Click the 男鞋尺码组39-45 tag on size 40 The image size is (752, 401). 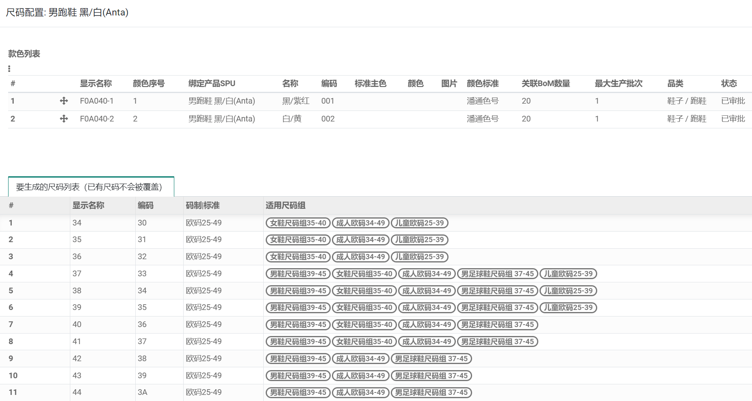pyautogui.click(x=297, y=325)
